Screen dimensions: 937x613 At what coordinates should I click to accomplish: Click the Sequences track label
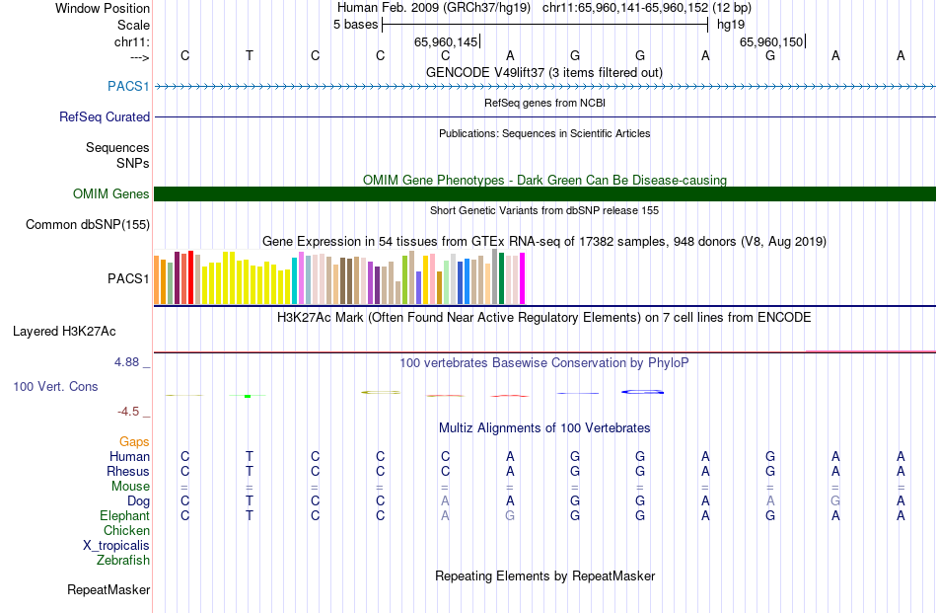point(117,148)
